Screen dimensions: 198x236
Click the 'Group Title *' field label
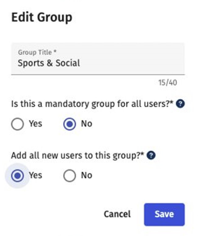(x=37, y=52)
